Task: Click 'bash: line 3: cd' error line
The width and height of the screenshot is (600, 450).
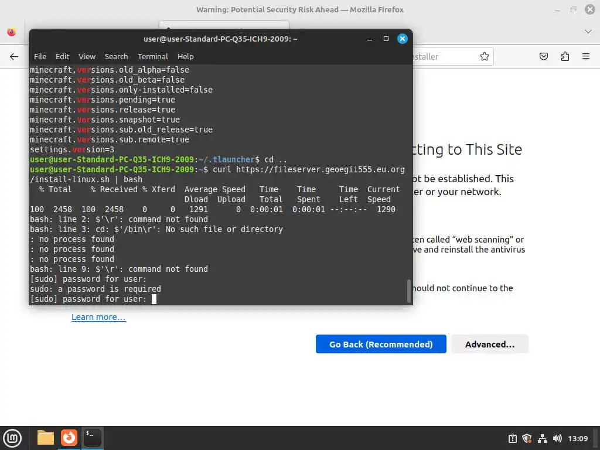Action: pyautogui.click(x=156, y=229)
